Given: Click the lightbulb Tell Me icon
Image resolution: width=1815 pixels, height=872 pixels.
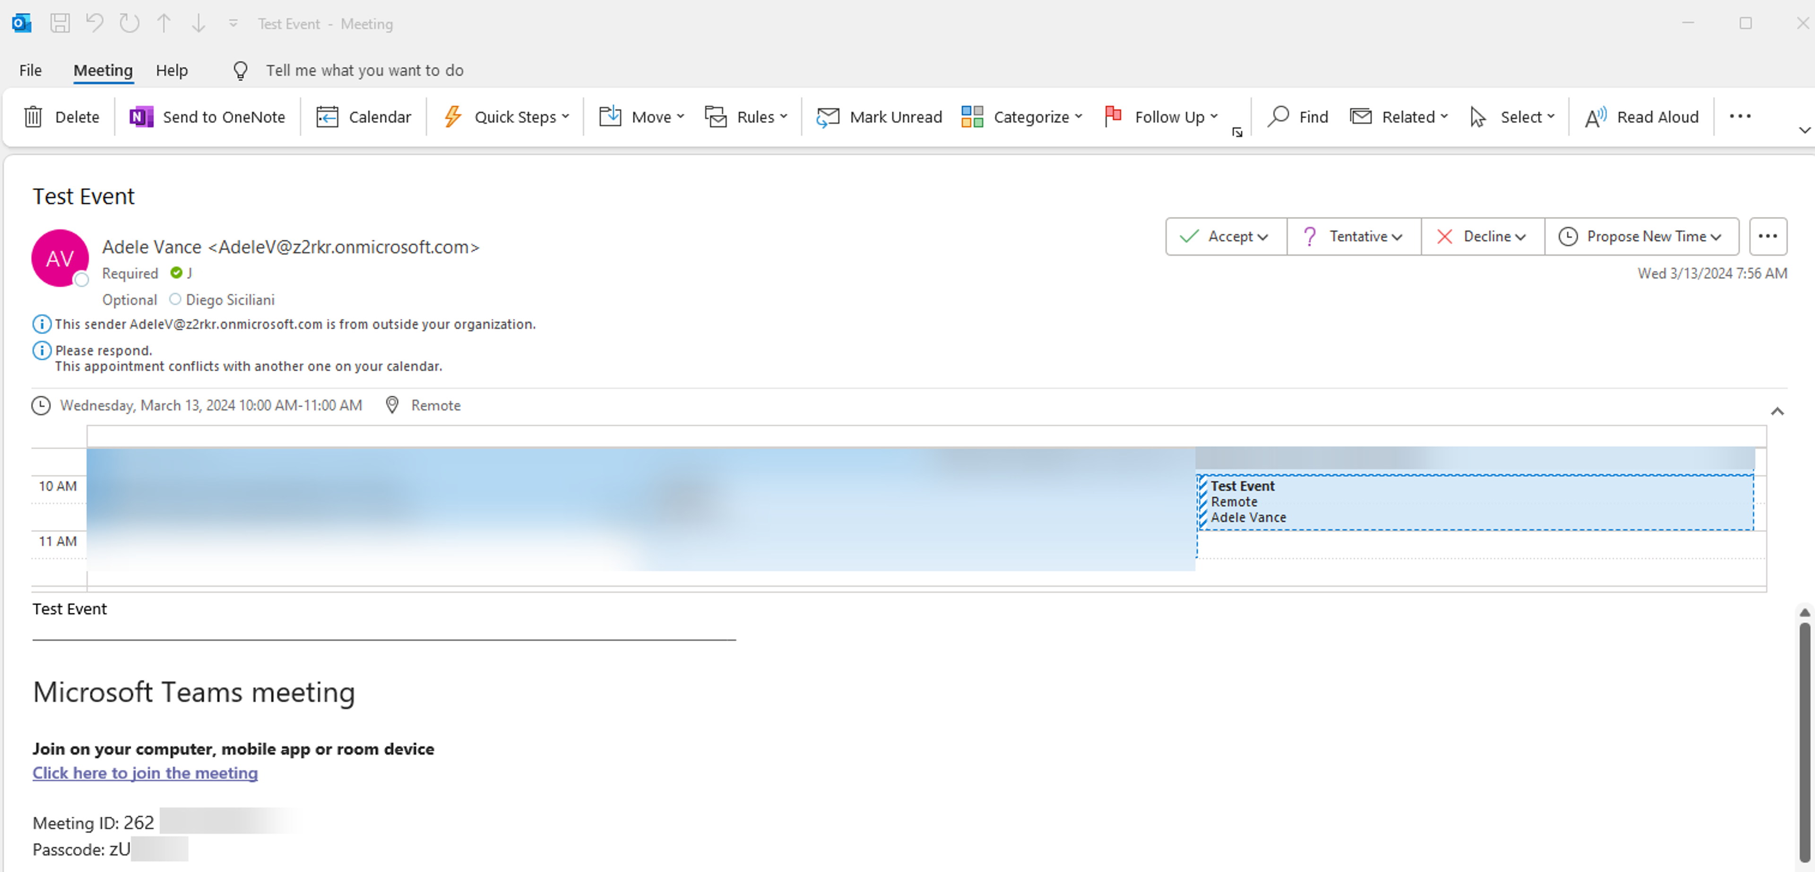Looking at the screenshot, I should pos(240,70).
